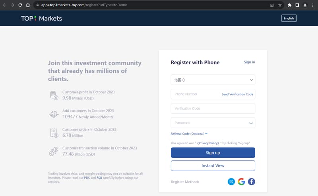Open the English language selector

point(289,18)
